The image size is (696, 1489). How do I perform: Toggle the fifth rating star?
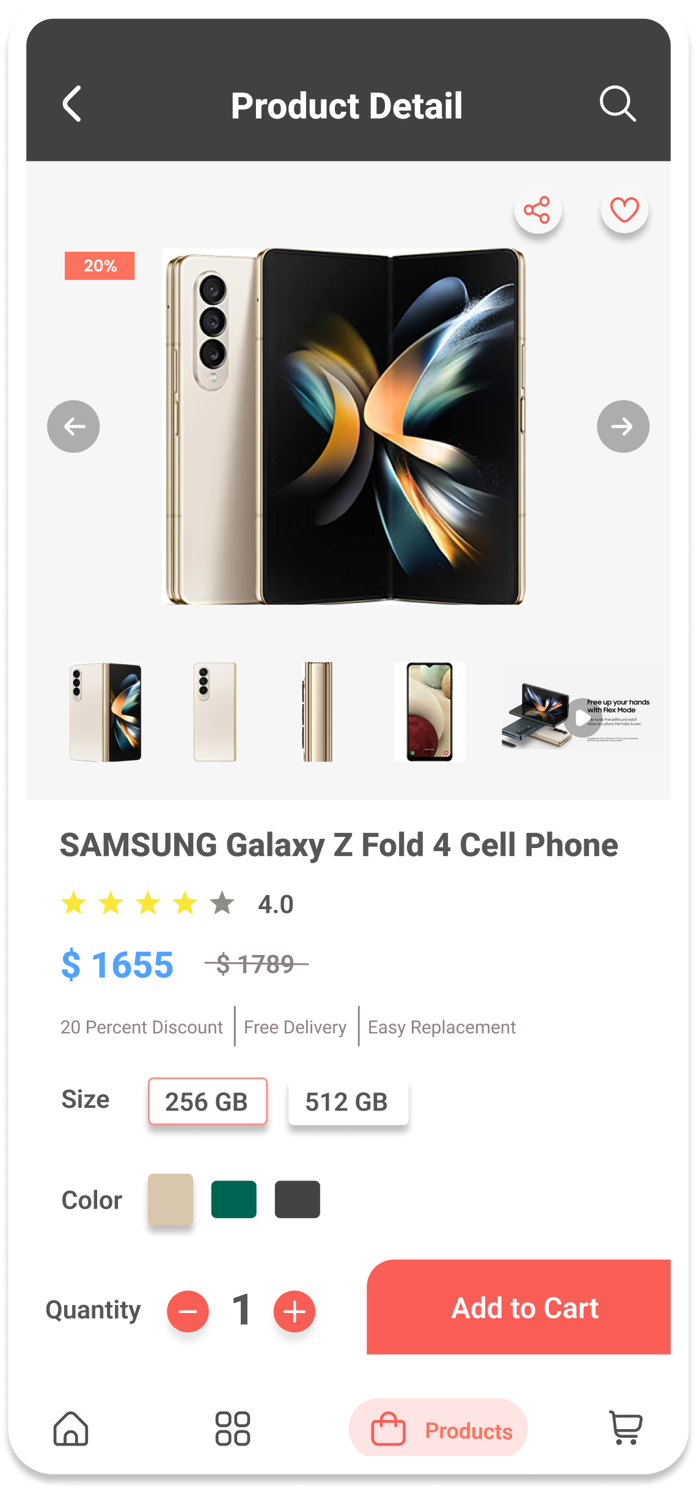pos(222,903)
